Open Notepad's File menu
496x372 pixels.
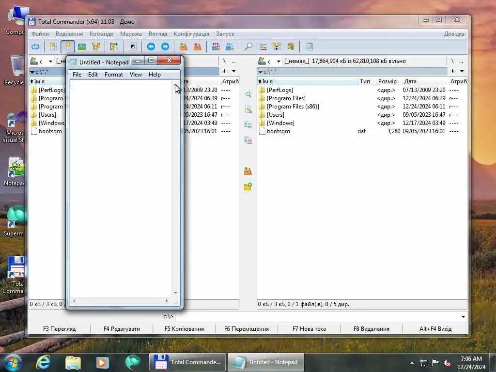pyautogui.click(x=77, y=74)
